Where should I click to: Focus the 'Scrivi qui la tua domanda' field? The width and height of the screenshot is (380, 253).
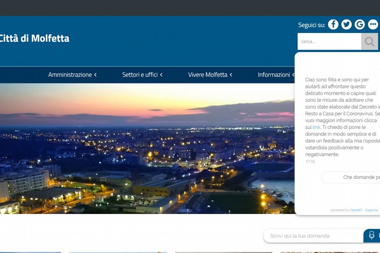pyautogui.click(x=313, y=236)
